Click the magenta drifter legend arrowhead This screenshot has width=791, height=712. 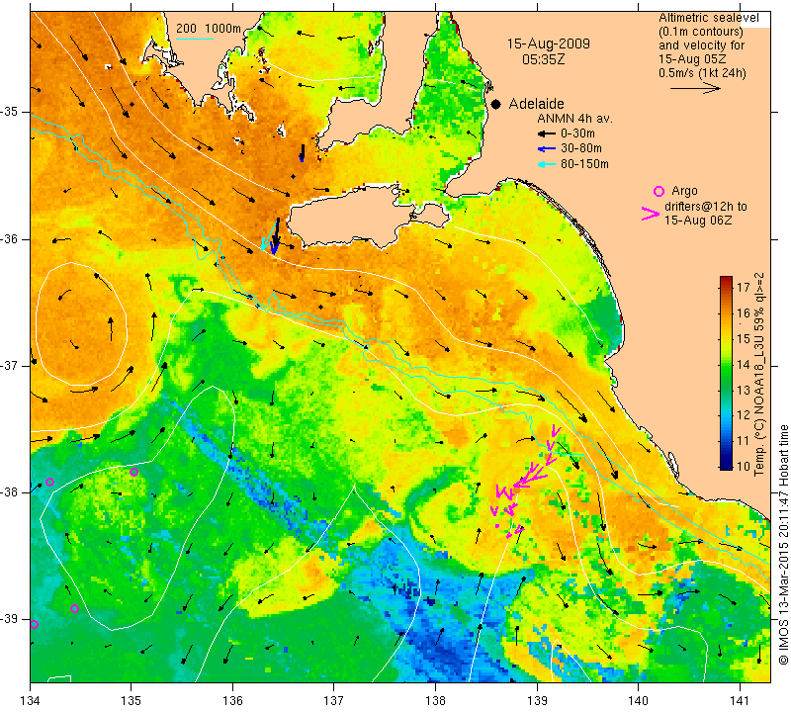pos(651,214)
